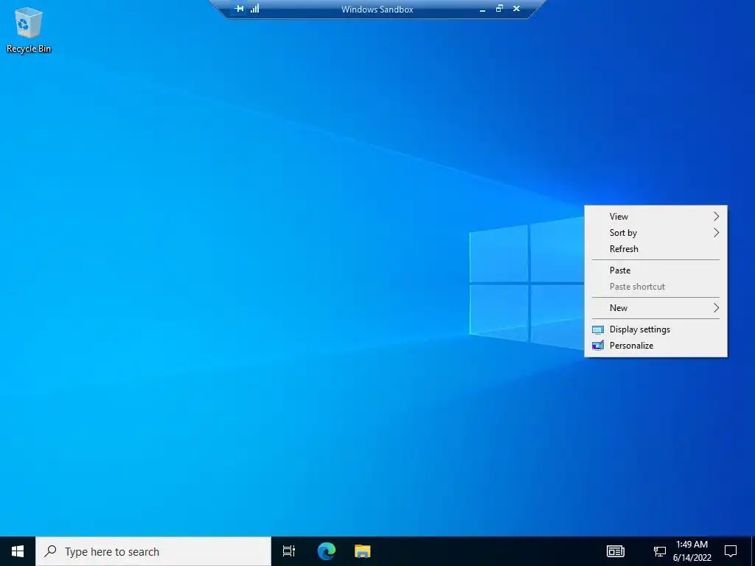Open File Explorer from the taskbar
755x566 pixels.
pyautogui.click(x=363, y=551)
